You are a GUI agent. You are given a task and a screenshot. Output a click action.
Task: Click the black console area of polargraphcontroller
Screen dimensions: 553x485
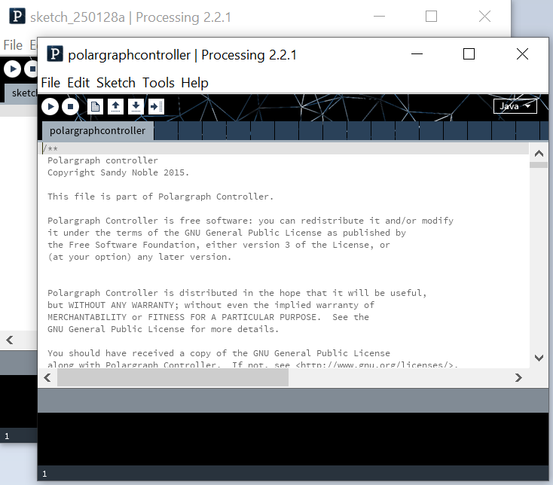[293, 439]
